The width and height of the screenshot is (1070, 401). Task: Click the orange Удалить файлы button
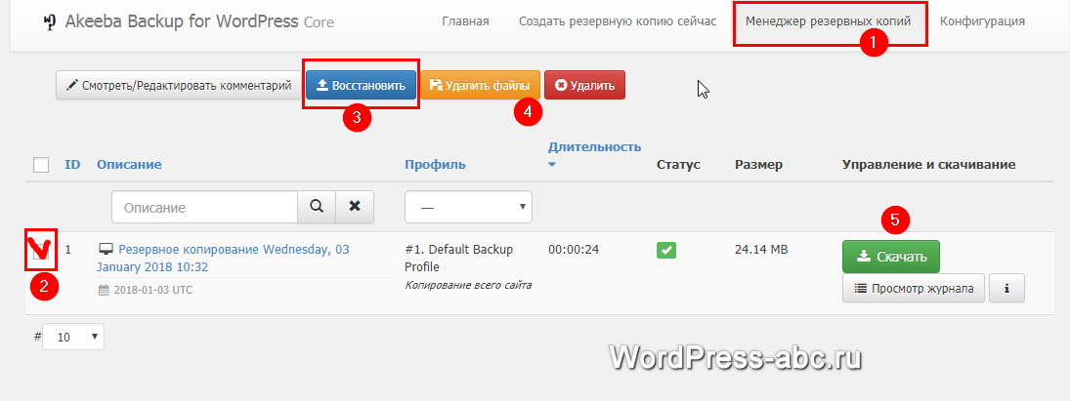coord(480,86)
